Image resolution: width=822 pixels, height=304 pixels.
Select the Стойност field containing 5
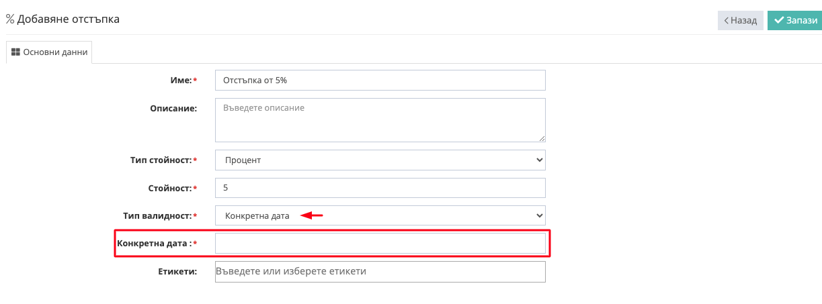point(380,188)
